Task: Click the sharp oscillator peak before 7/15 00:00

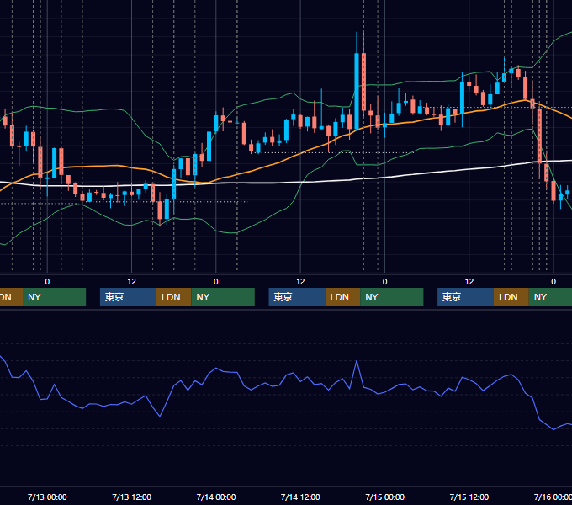Action: coord(357,361)
